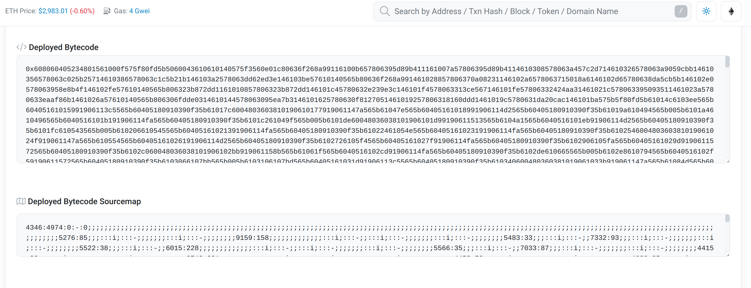Focus the address and txn hash search field
The height and width of the screenshot is (288, 751).
525,11
